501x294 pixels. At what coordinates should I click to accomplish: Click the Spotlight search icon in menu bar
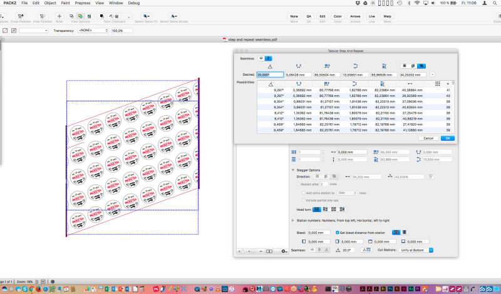coord(495,3)
